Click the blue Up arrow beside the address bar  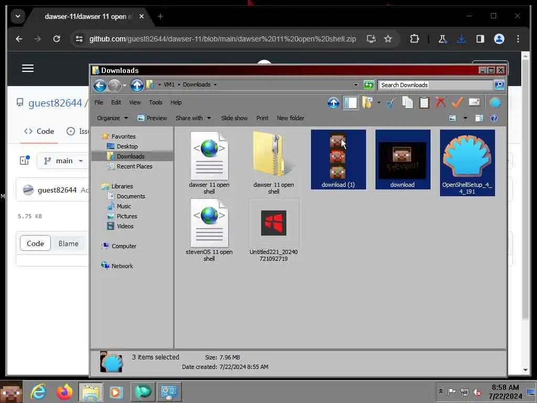(137, 85)
